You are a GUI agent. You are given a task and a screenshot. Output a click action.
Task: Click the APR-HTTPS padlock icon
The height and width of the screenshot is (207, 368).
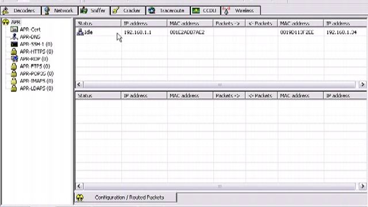coord(14,51)
